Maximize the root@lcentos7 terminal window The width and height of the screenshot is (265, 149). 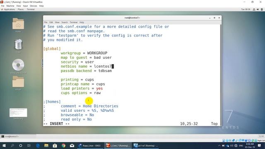pyautogui.click(x=214, y=18)
